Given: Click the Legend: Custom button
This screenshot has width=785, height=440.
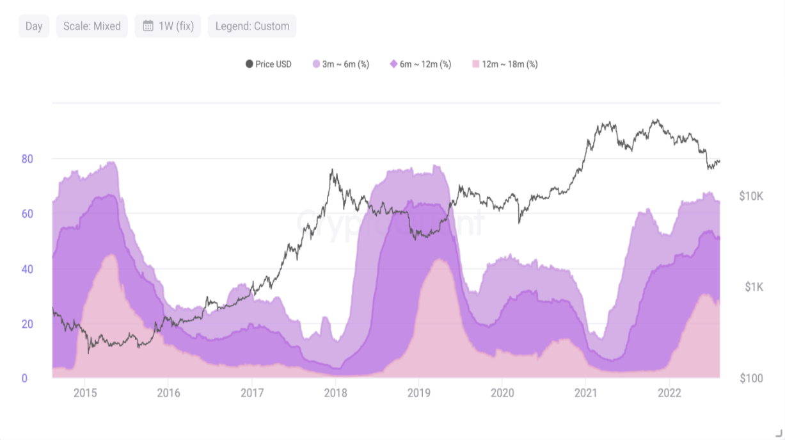Looking at the screenshot, I should [x=251, y=26].
